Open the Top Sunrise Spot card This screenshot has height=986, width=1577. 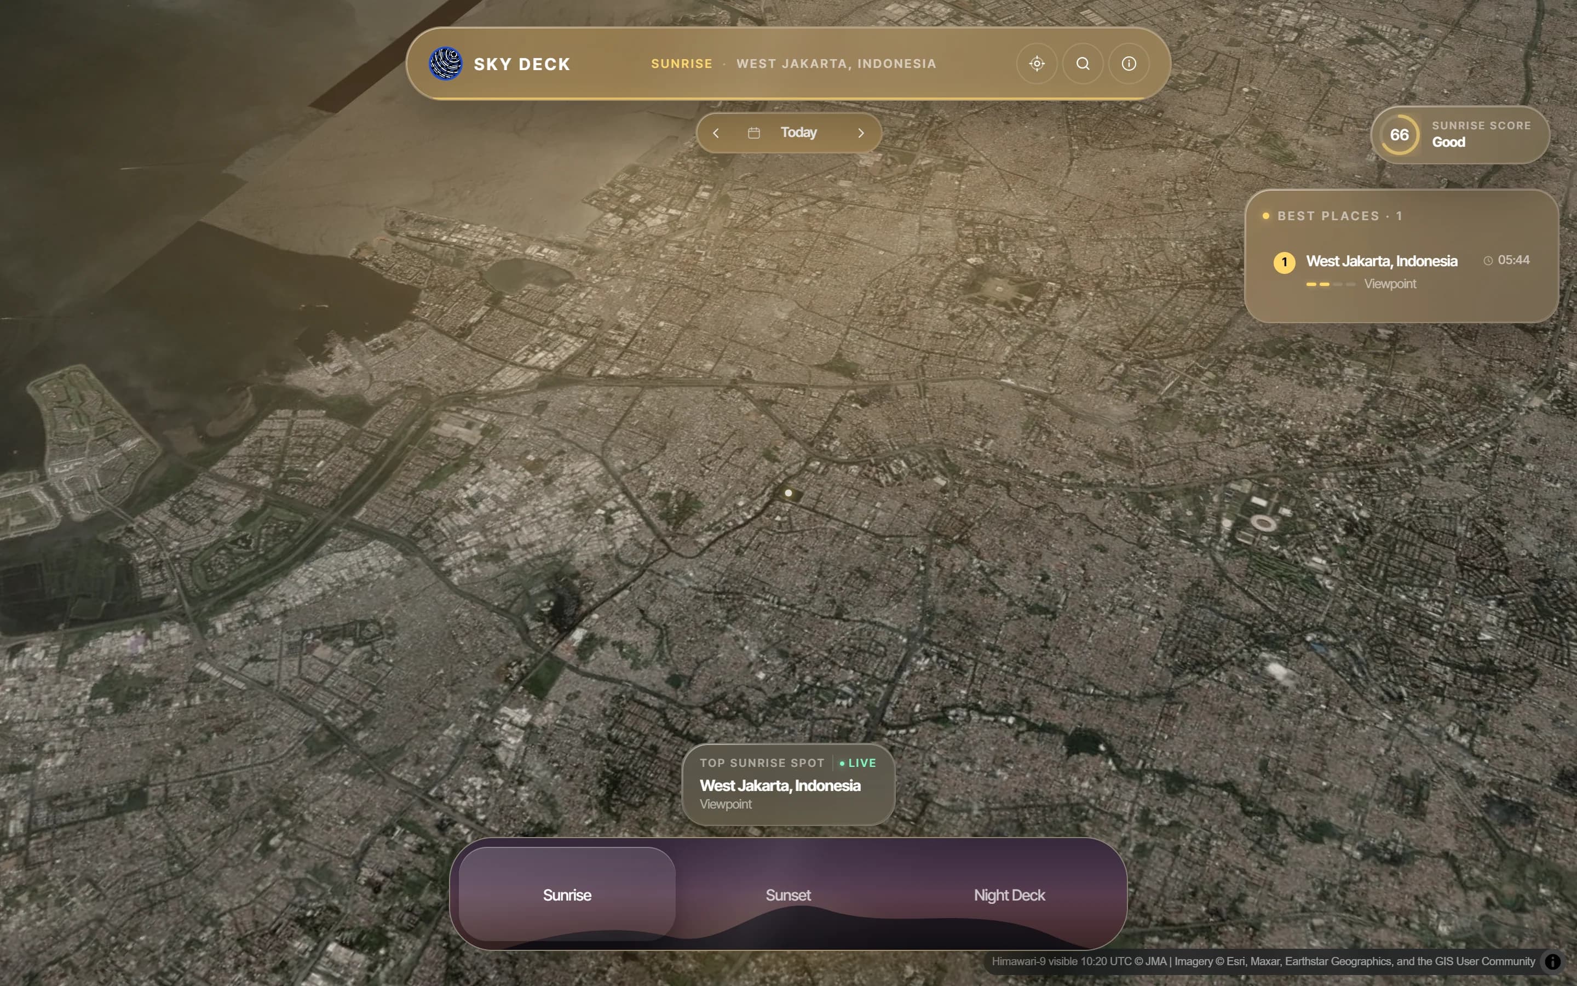click(788, 784)
